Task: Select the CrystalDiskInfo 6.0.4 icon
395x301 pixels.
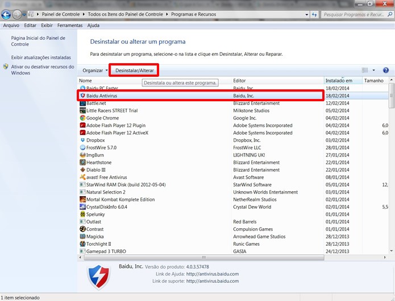Action: [82, 207]
